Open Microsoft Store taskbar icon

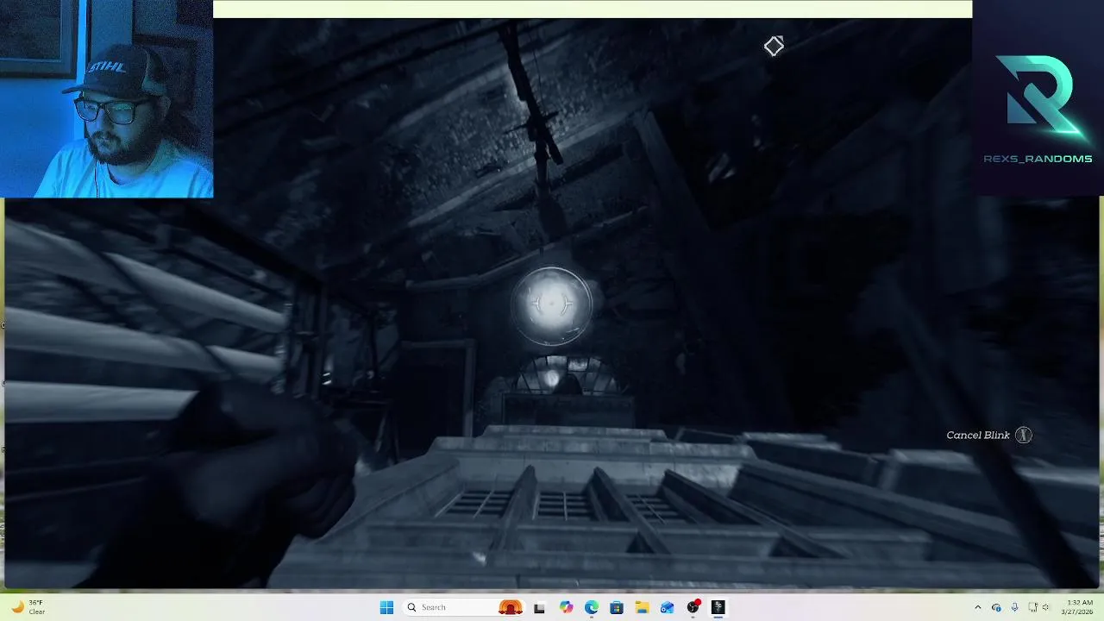click(x=617, y=607)
